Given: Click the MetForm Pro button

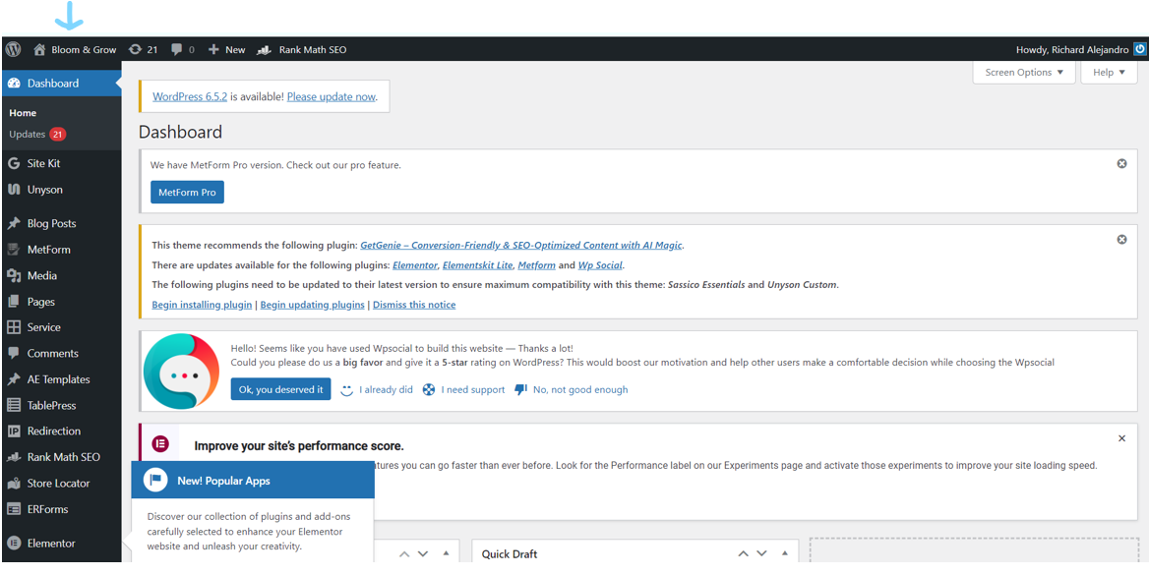Looking at the screenshot, I should click(187, 193).
